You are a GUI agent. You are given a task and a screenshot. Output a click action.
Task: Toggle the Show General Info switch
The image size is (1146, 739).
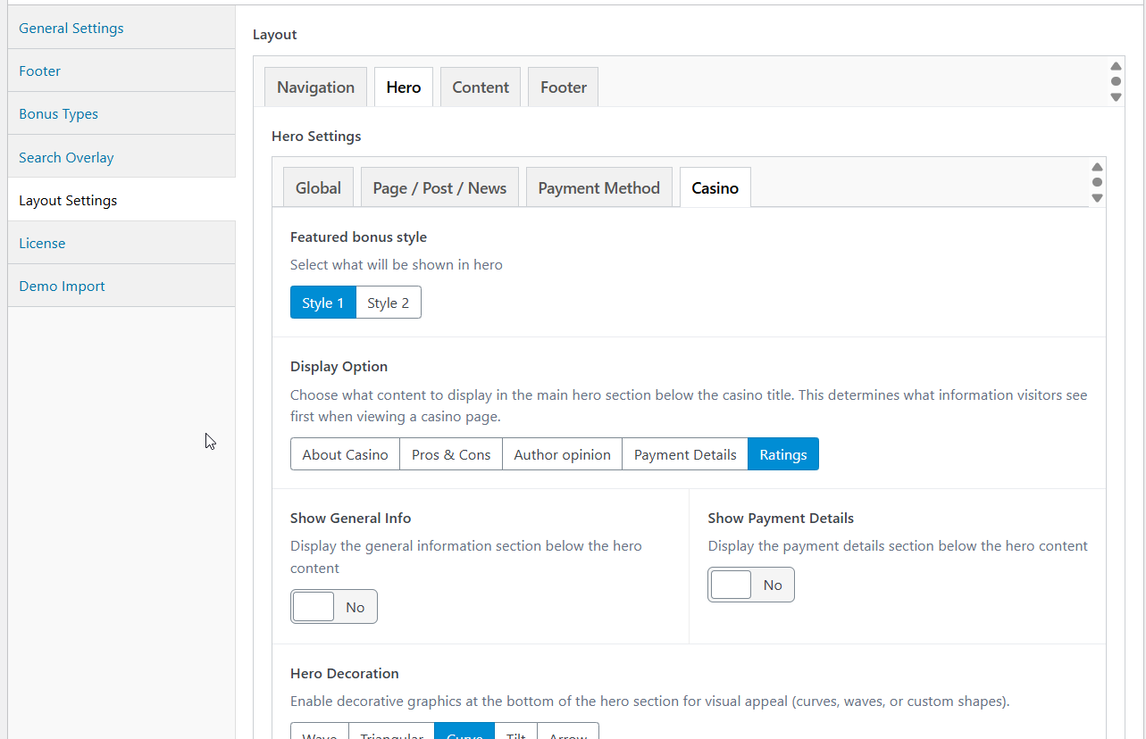333,607
